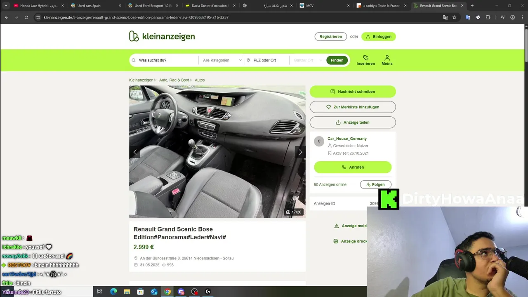Show previous photo in gallery
Image resolution: width=528 pixels, height=297 pixels.
tap(135, 152)
